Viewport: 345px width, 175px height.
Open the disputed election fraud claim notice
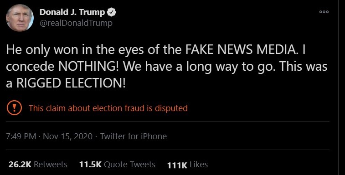click(108, 108)
